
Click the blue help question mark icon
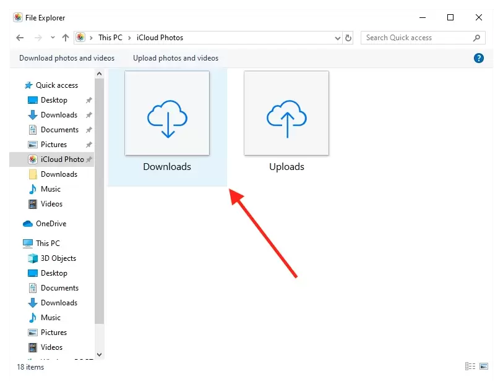coord(478,58)
